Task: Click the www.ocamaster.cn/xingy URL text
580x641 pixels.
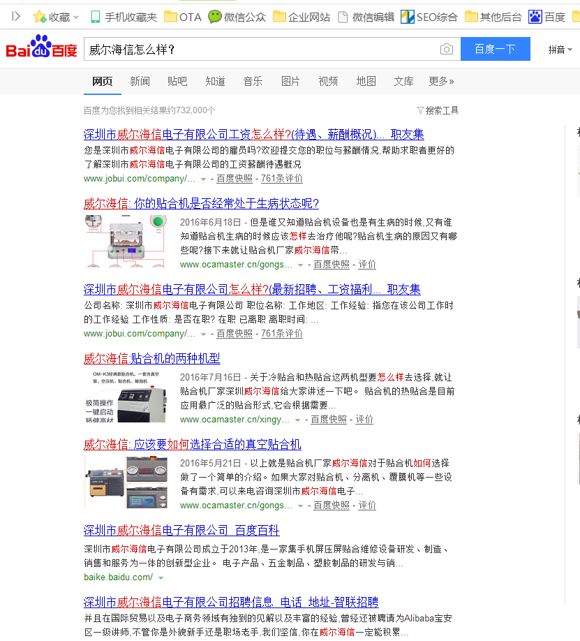Action: tap(235, 420)
